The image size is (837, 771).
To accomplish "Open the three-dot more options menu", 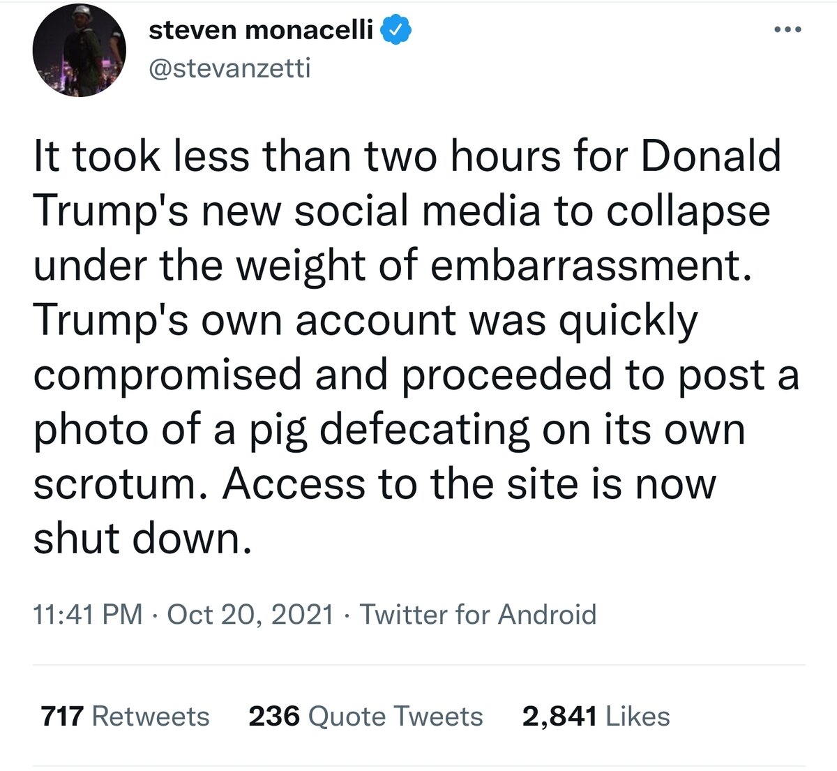I will point(789,30).
